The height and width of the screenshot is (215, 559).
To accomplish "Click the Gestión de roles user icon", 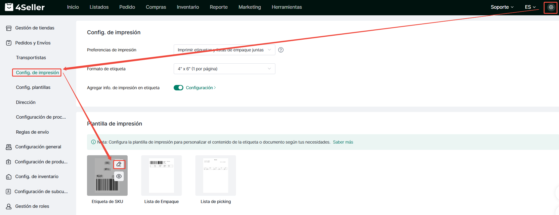I will [9, 206].
